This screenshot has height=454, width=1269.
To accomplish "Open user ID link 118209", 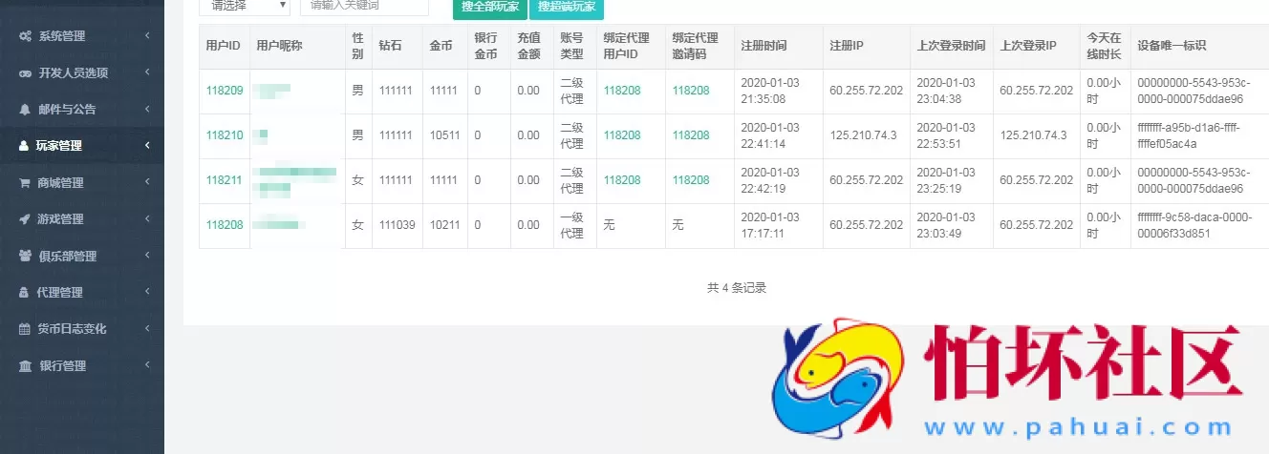I will (225, 91).
